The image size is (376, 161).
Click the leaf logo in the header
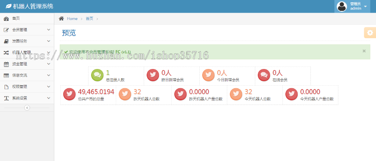click(9, 6)
